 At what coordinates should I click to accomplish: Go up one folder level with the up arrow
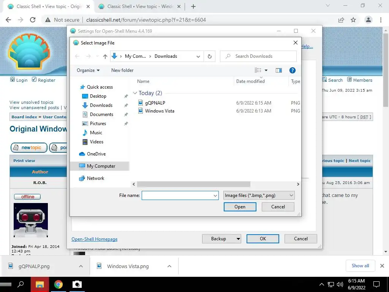[x=105, y=56]
